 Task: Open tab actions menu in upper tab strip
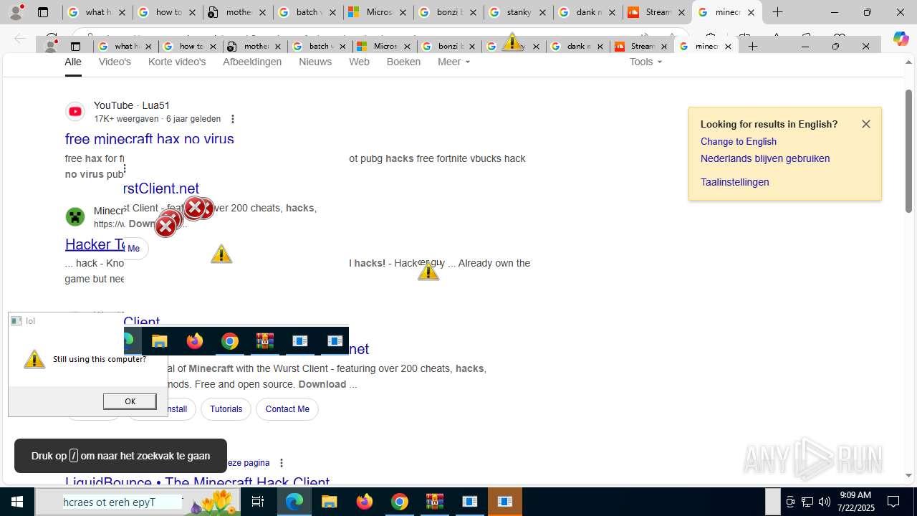(x=43, y=12)
